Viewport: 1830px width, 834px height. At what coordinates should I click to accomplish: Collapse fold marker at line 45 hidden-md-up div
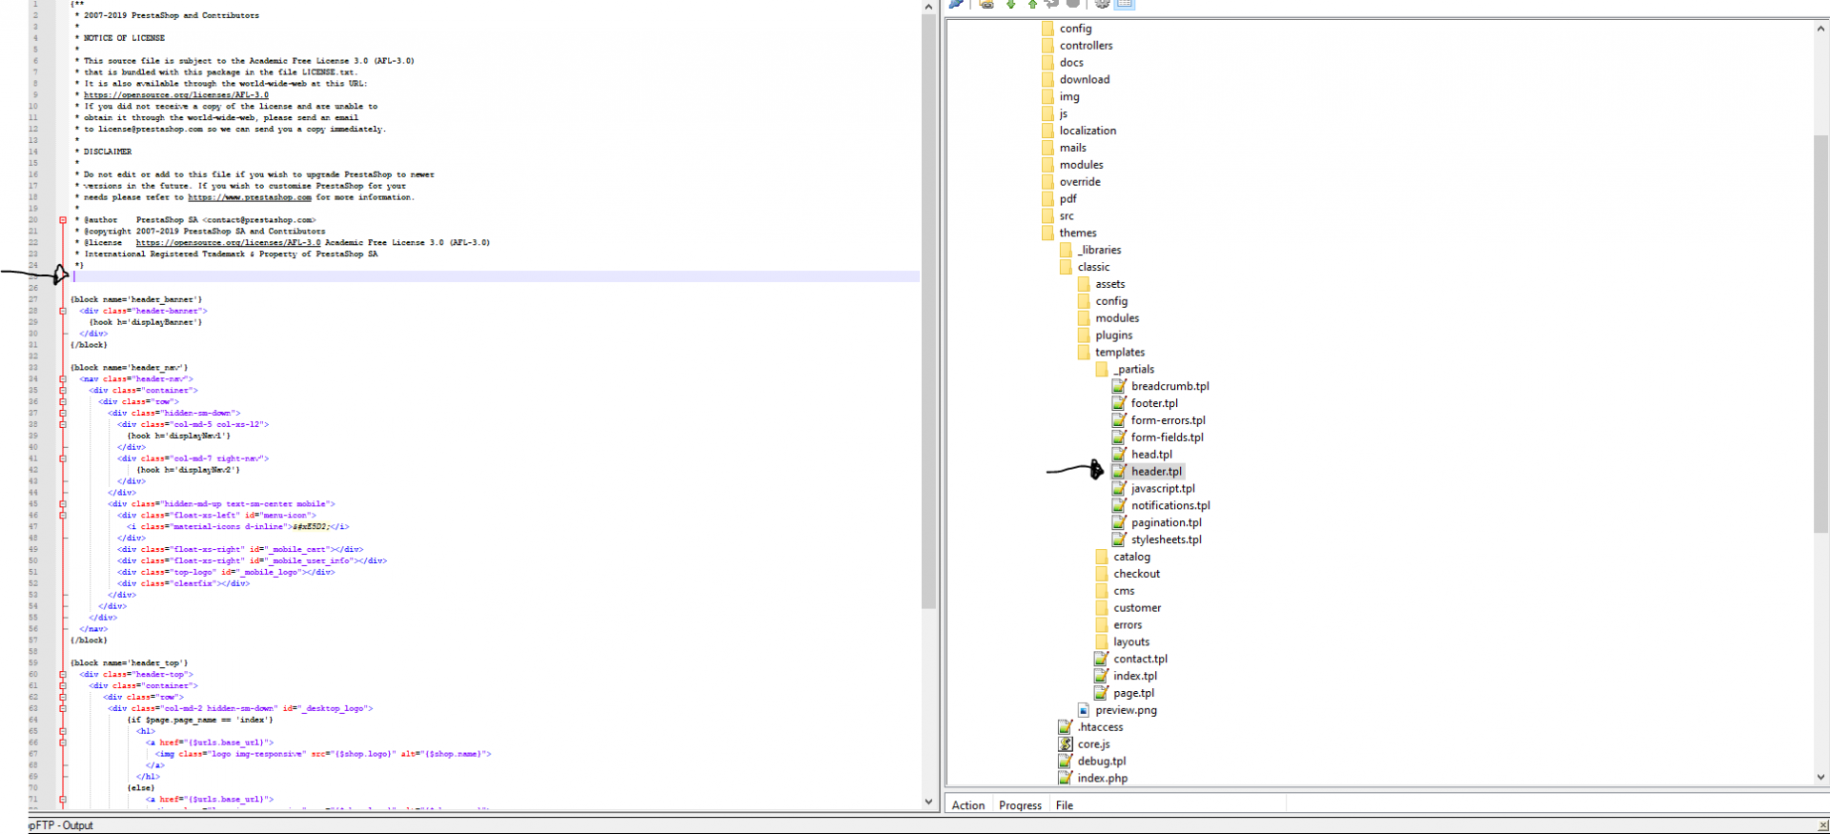63,503
